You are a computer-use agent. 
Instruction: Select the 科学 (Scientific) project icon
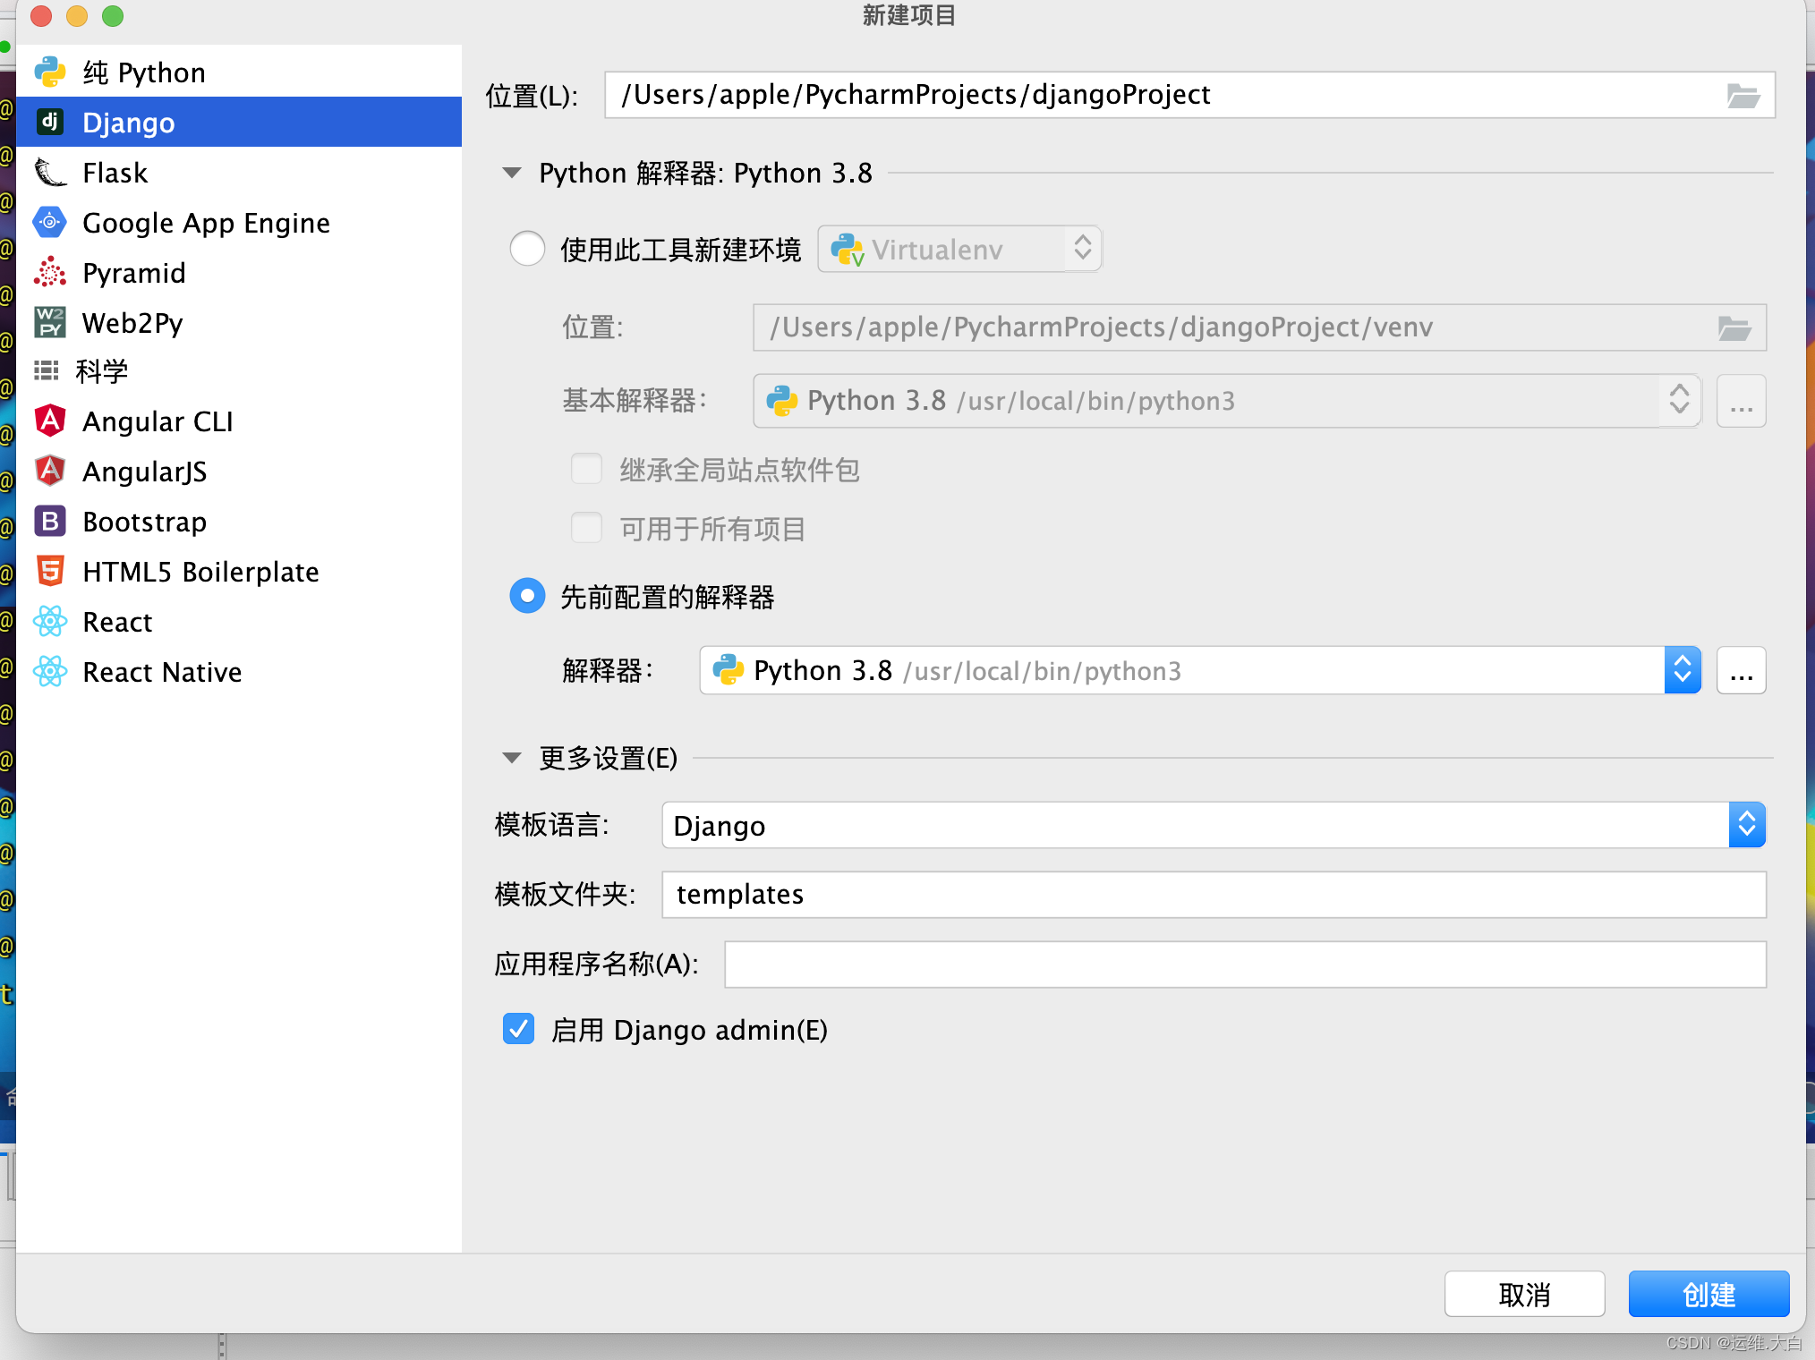47,370
